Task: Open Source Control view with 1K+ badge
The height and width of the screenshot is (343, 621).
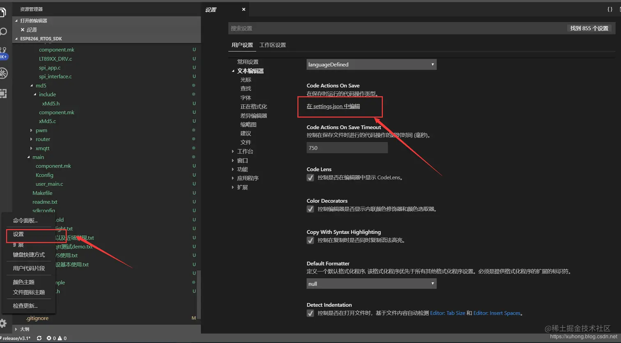Action: click(3, 53)
